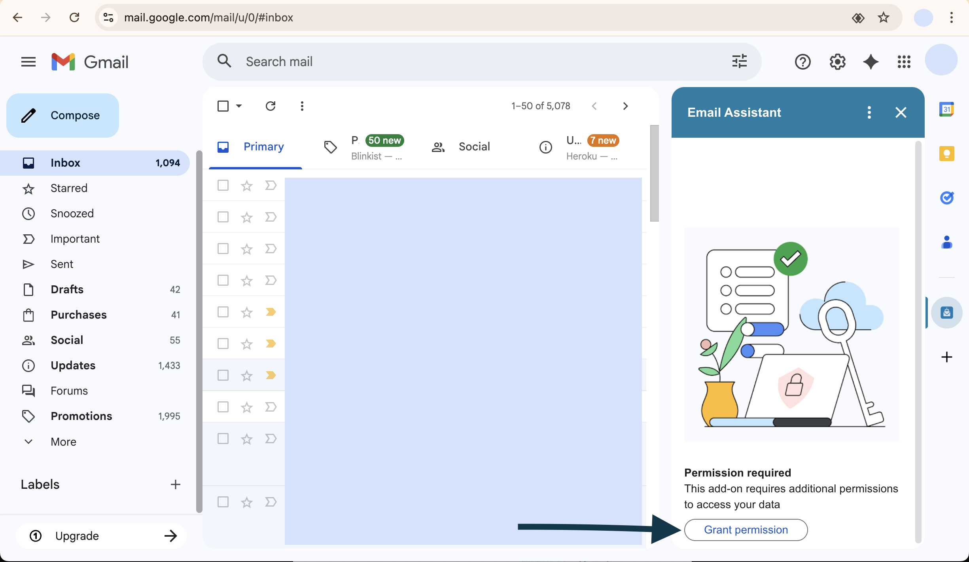
Task: Star the first email in the list
Action: click(246, 185)
